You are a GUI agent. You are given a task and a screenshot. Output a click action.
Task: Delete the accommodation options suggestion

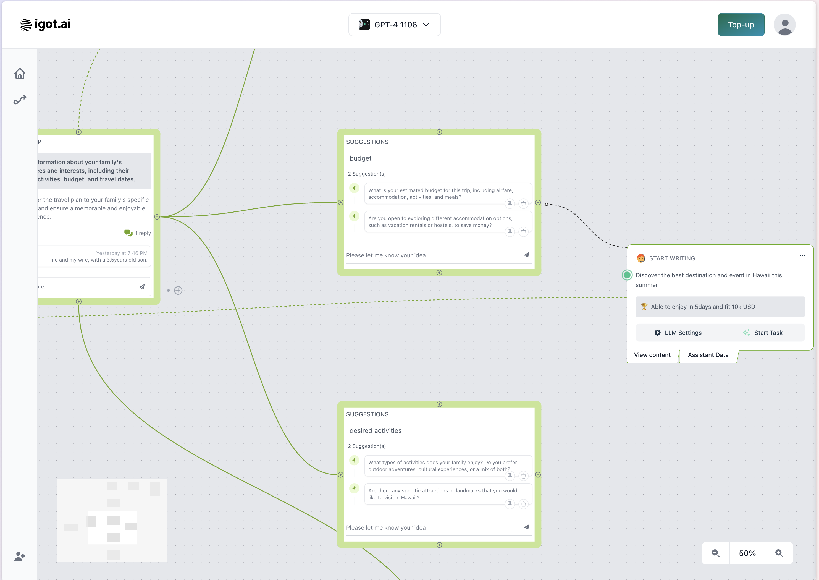click(x=523, y=232)
